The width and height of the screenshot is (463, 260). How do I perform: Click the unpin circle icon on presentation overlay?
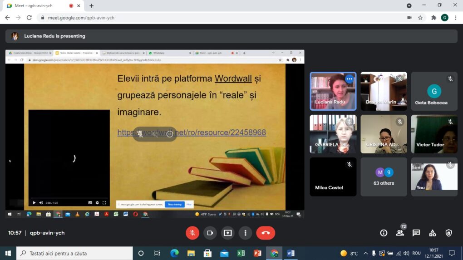coord(169,134)
